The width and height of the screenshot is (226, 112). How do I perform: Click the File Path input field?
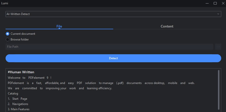point(109,47)
